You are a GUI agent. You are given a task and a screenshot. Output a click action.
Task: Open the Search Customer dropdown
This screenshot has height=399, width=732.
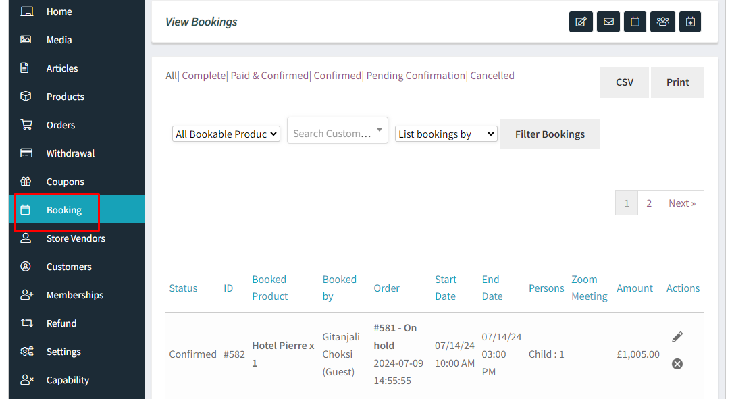click(x=338, y=131)
